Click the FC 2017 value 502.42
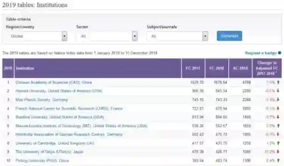This screenshot has width=284, height=166. 198,134
